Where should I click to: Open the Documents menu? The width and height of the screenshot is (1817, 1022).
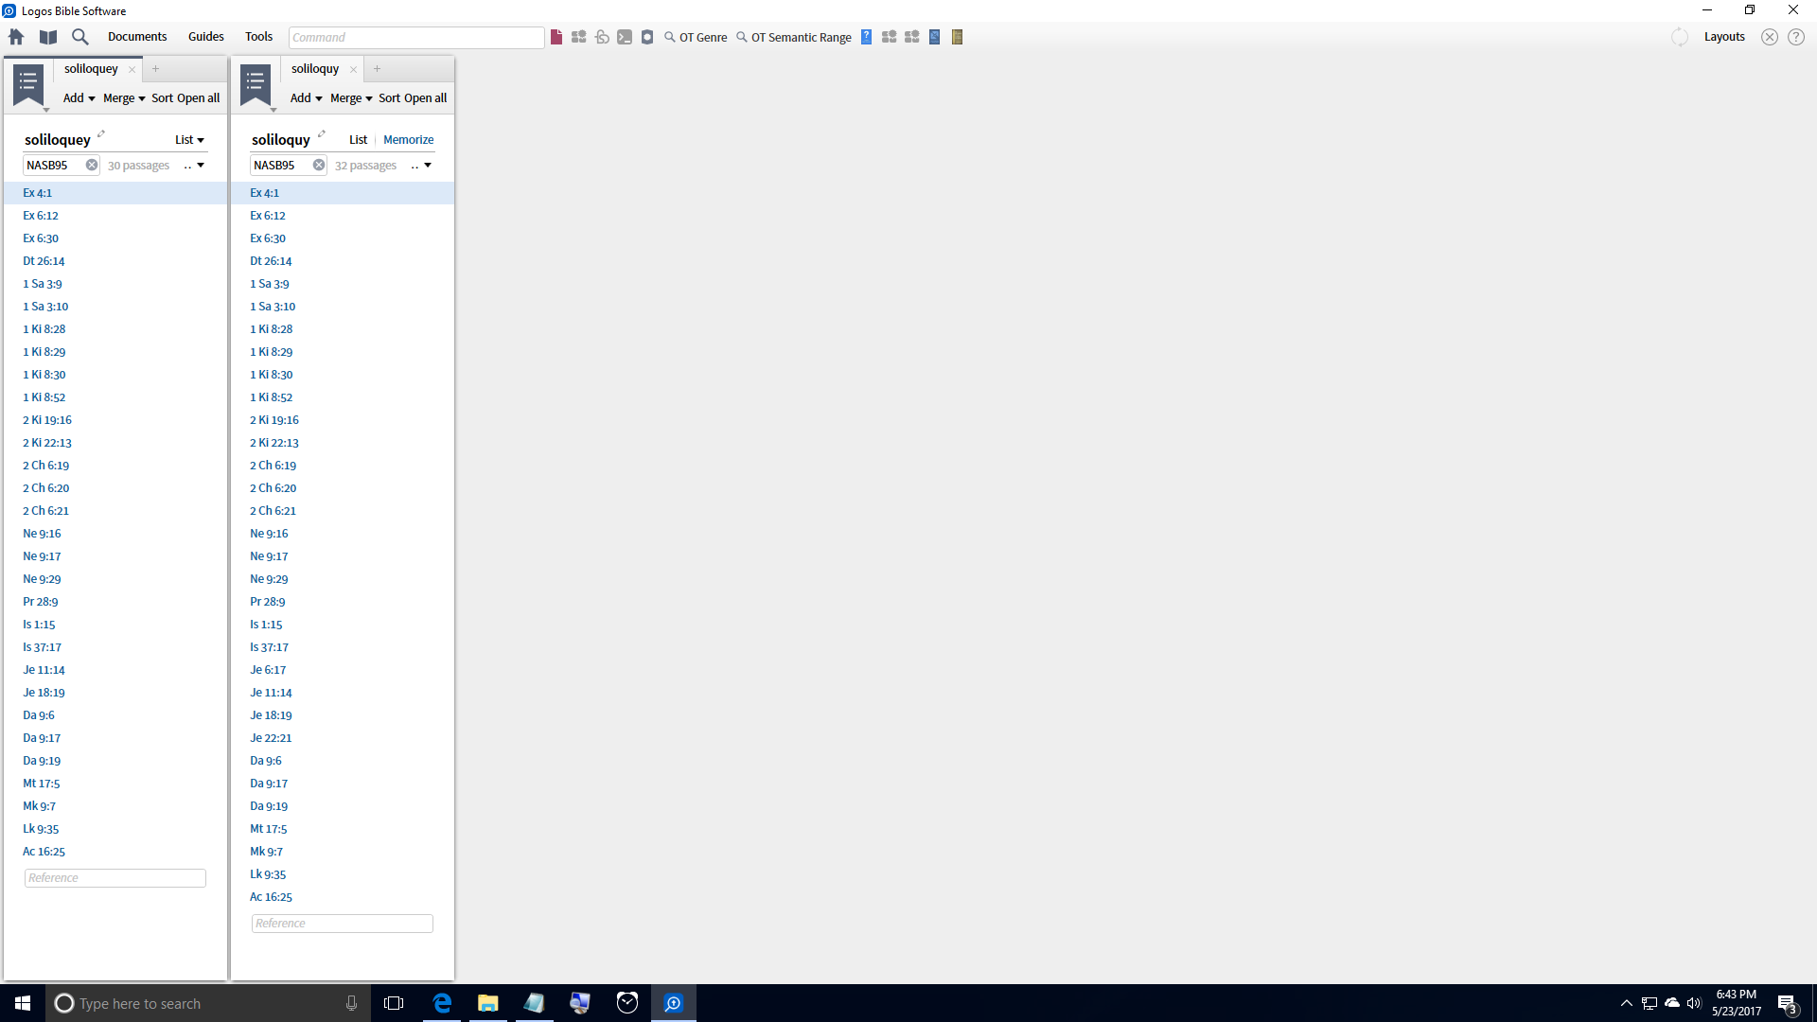click(x=137, y=37)
